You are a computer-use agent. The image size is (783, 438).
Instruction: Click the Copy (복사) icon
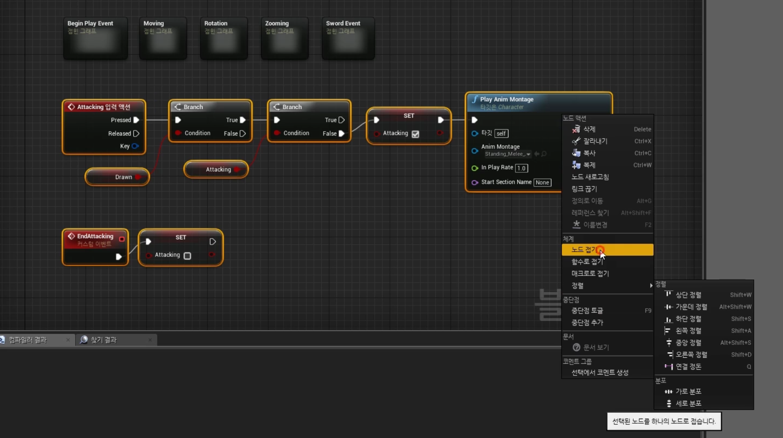pos(576,153)
